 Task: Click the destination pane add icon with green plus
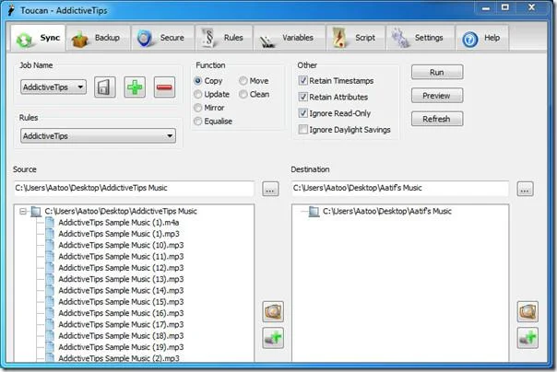[527, 338]
